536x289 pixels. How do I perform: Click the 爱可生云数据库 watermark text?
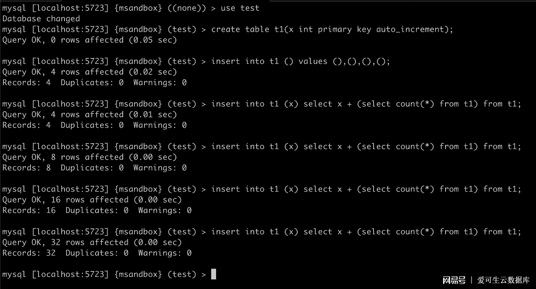coord(504,280)
